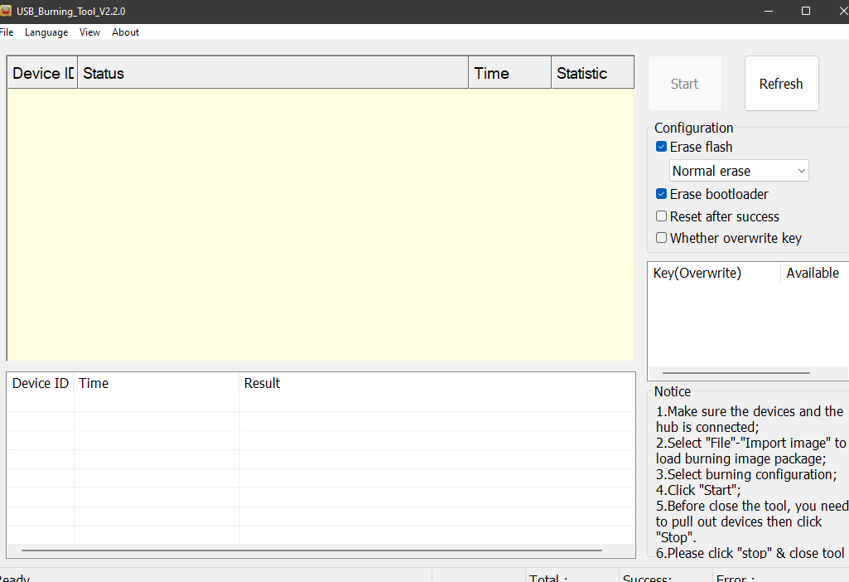This screenshot has width=849, height=582.
Task: Click the Status column header
Action: click(x=273, y=73)
